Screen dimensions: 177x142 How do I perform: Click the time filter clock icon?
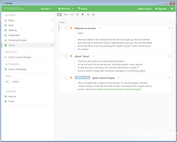pyautogui.click(x=78, y=14)
